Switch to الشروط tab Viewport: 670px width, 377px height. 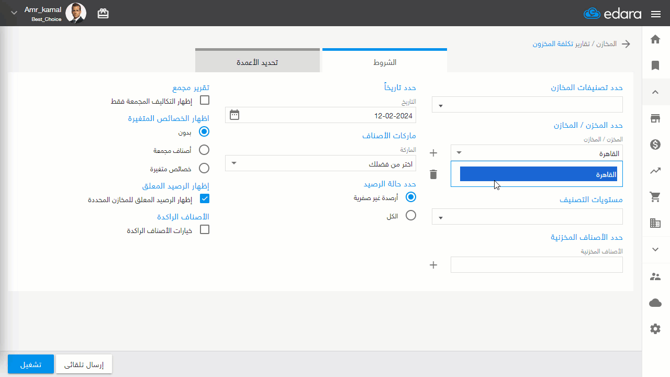[x=385, y=61]
